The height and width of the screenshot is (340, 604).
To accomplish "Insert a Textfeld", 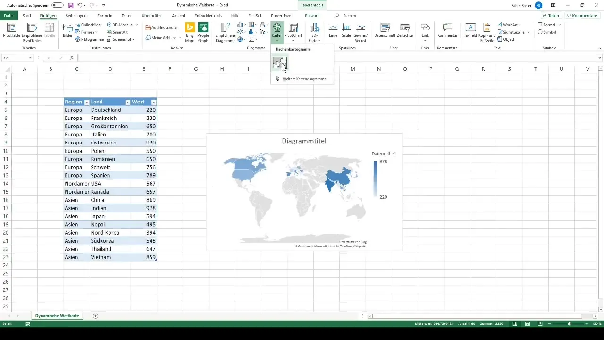I will click(x=470, y=30).
